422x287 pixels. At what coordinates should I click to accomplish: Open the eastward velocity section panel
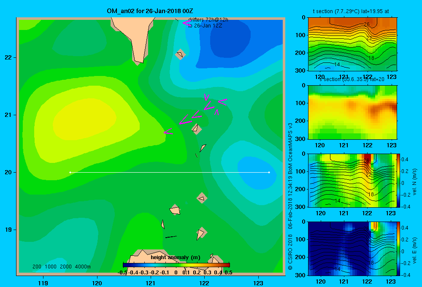tap(352, 249)
